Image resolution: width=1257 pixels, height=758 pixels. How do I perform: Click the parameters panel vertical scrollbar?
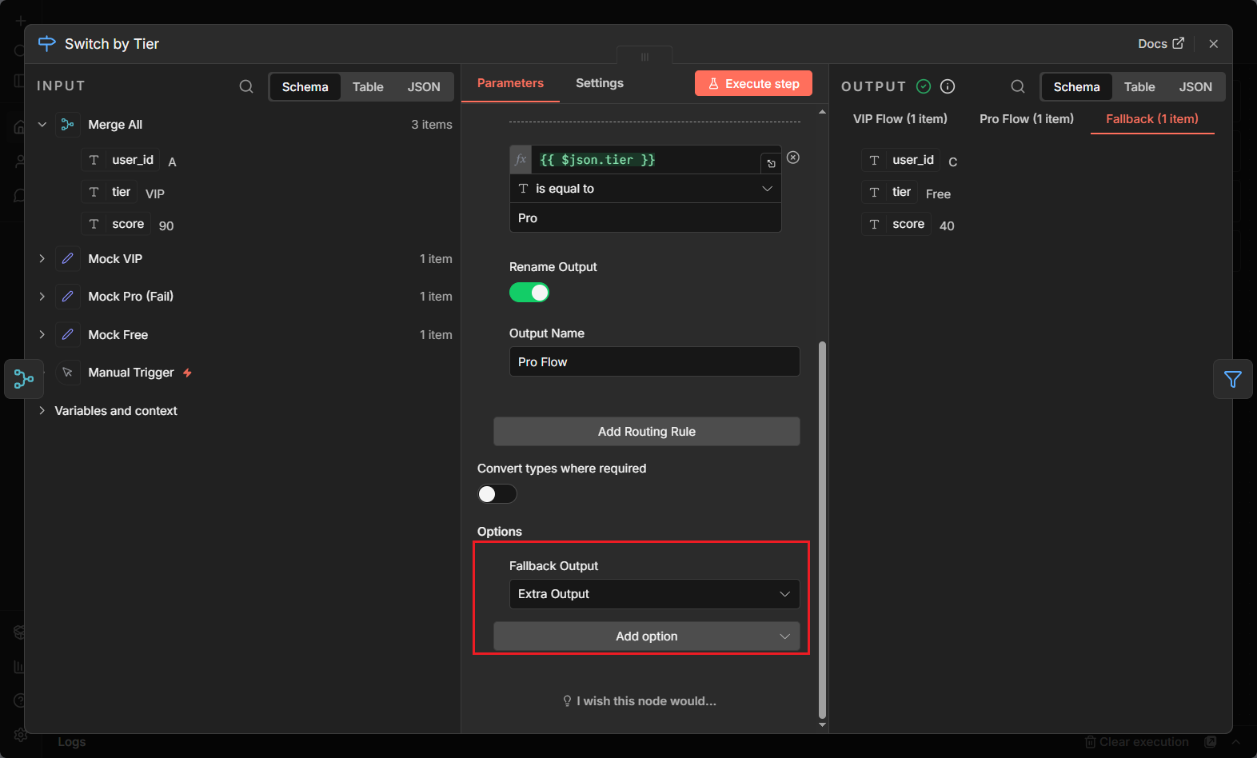coord(822,528)
